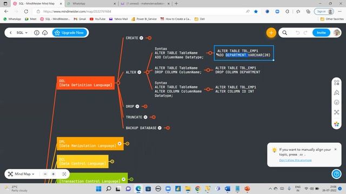Open the Other favorites folder
Viewport: 346px width, 194px height.
pyautogui.click(x=332, y=19)
